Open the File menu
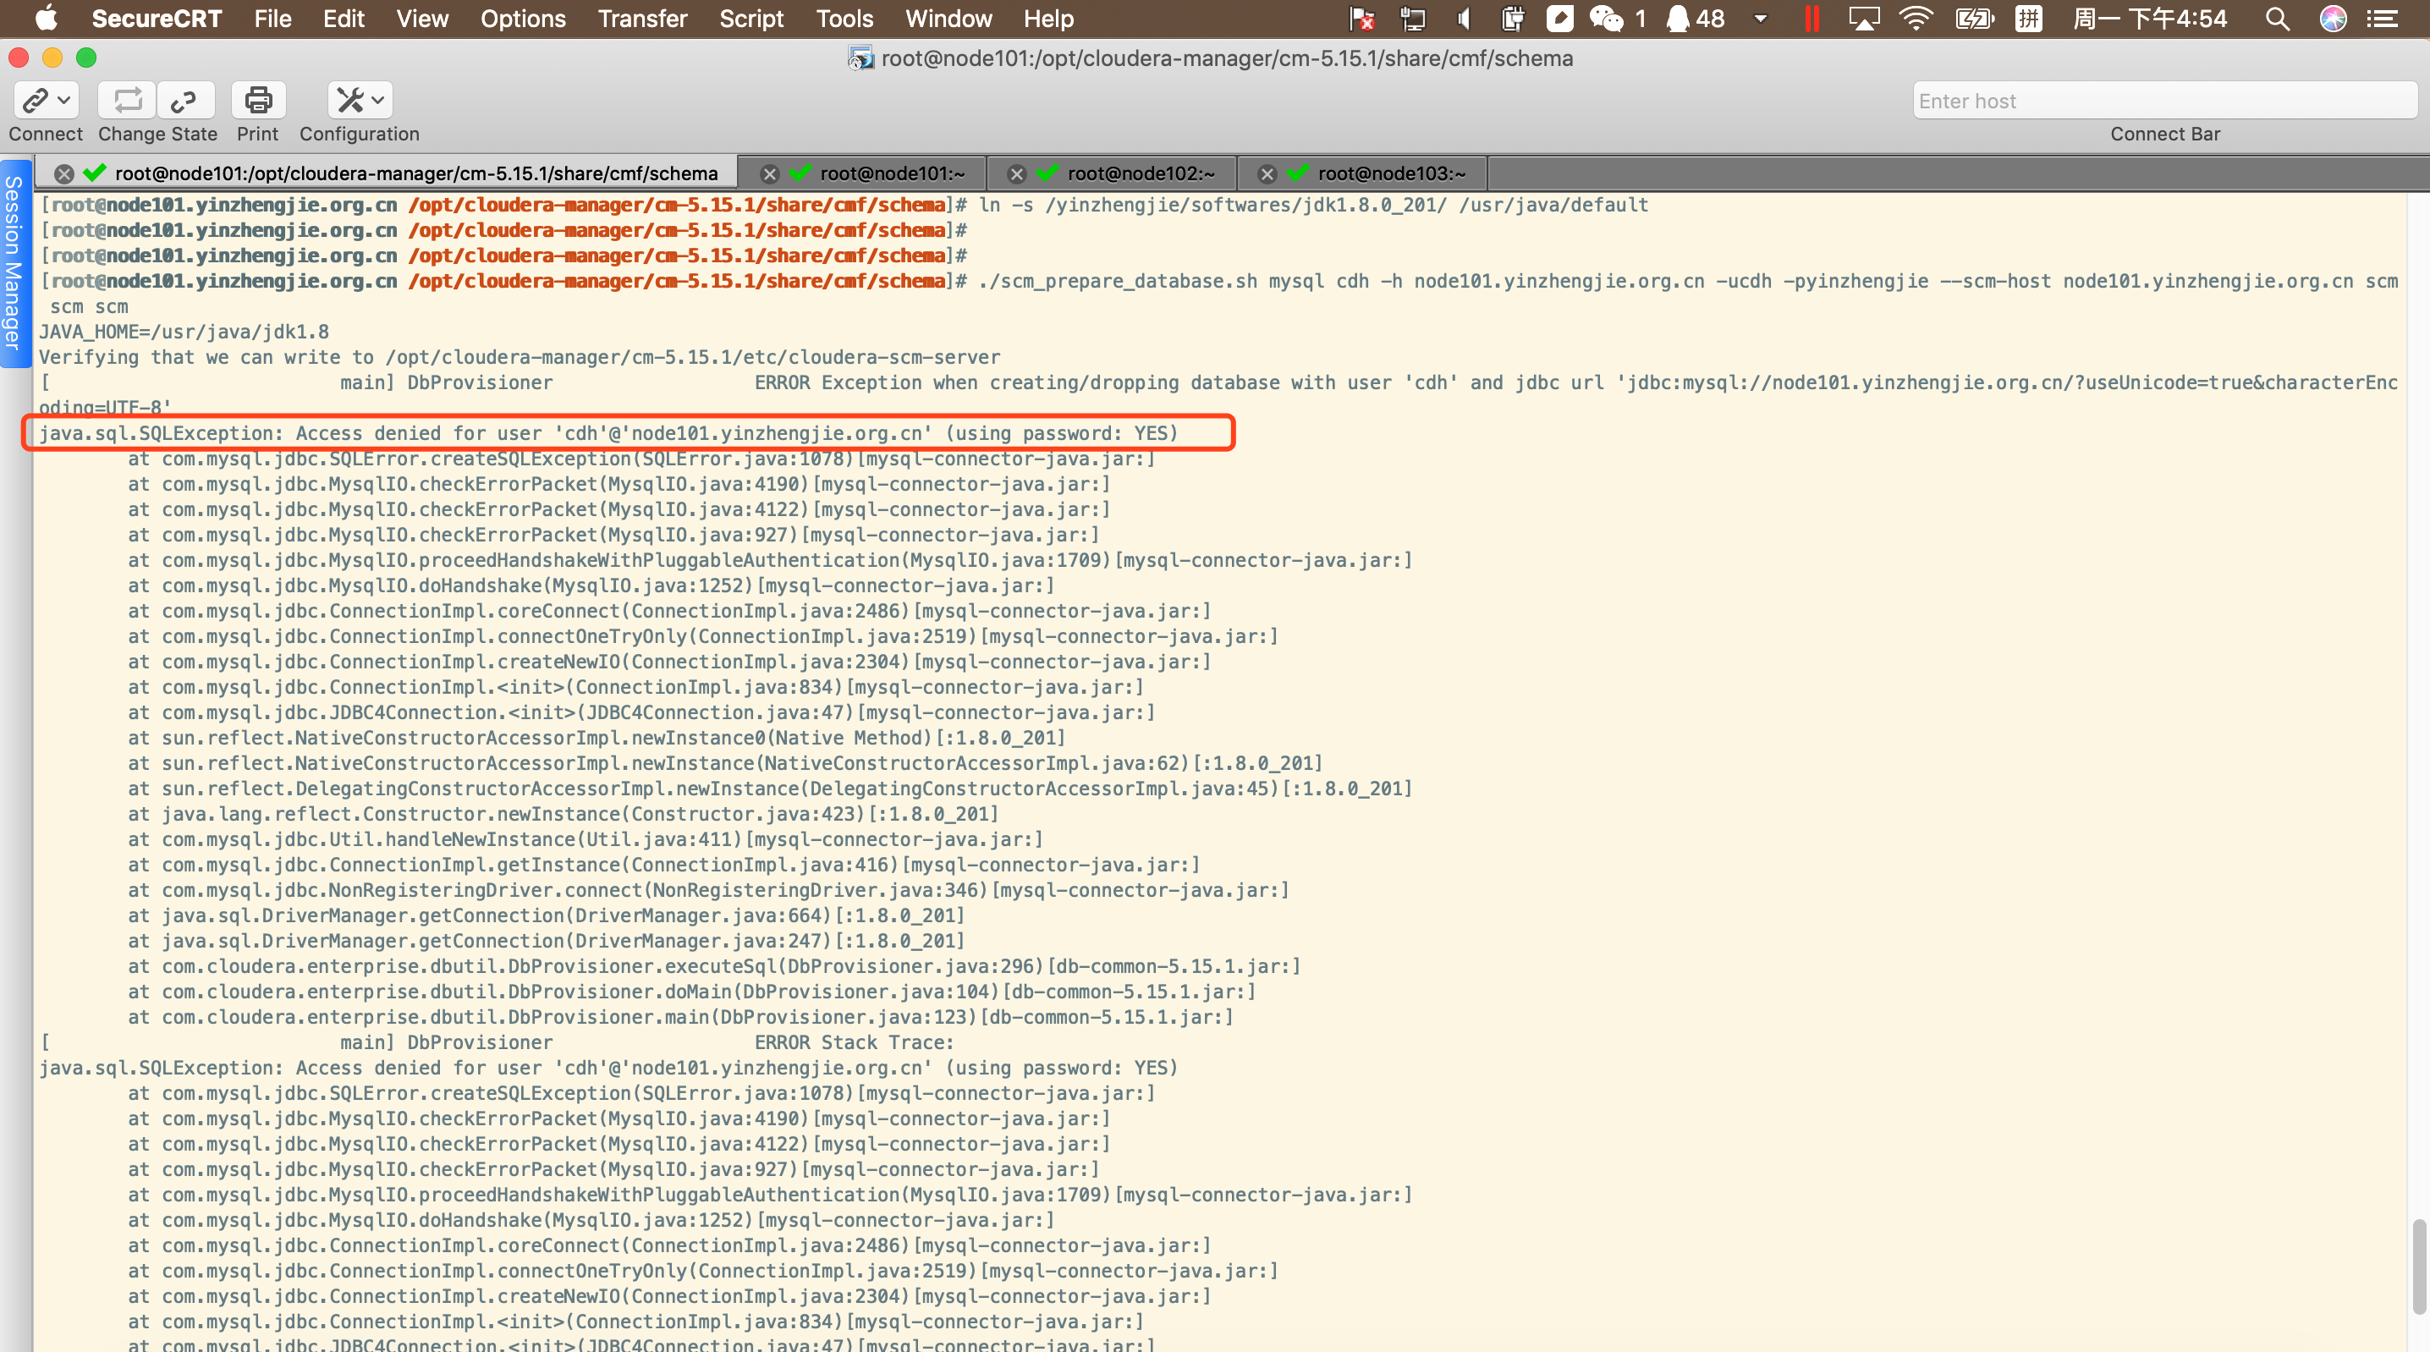 pyautogui.click(x=272, y=19)
